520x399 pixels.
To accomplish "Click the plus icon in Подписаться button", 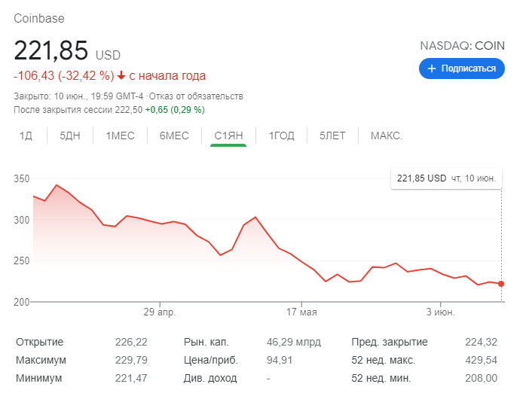I will click(x=432, y=69).
